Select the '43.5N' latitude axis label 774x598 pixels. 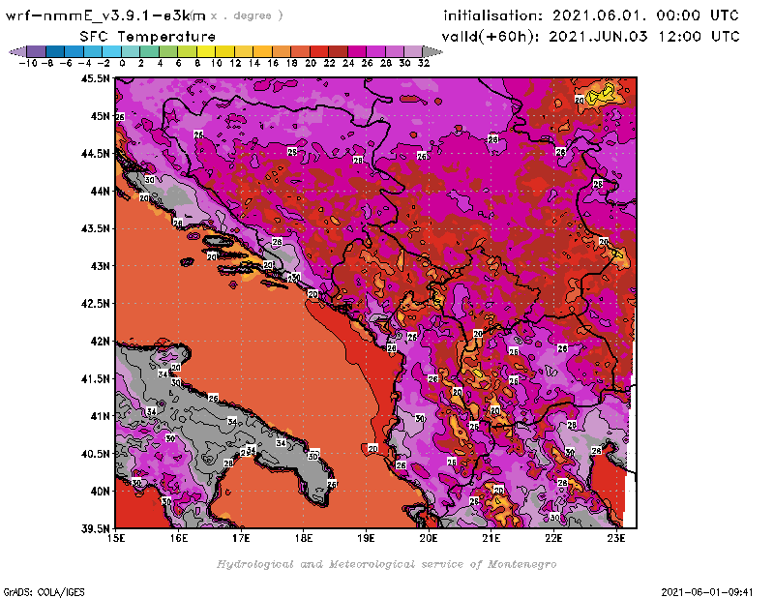95,228
